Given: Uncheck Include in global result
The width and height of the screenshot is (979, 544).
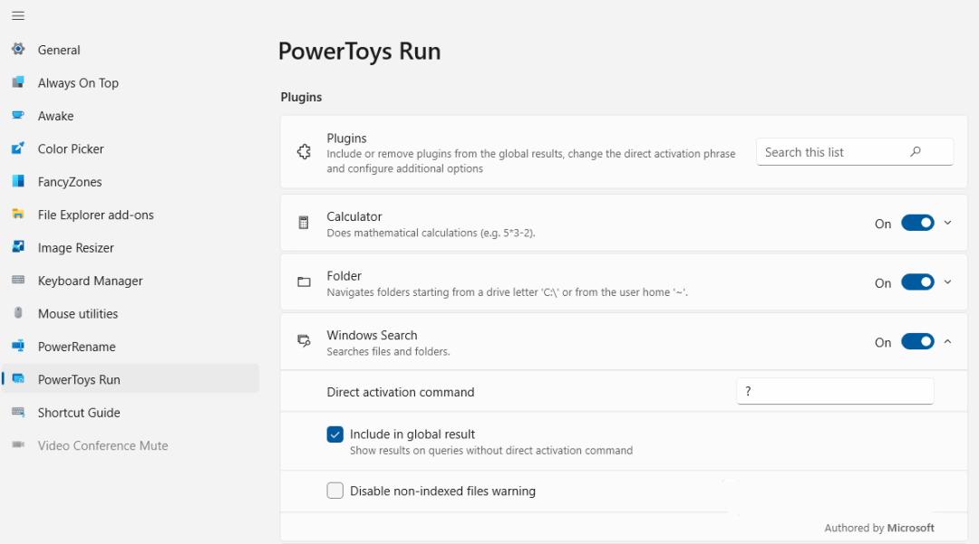Looking at the screenshot, I should point(335,434).
